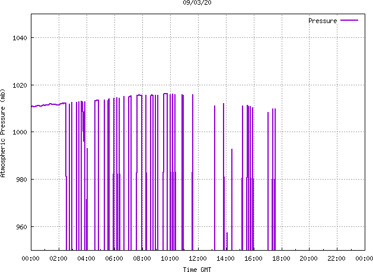Select the 20:00 time tick label
Screen dimensions: 373x272
pos(309,258)
